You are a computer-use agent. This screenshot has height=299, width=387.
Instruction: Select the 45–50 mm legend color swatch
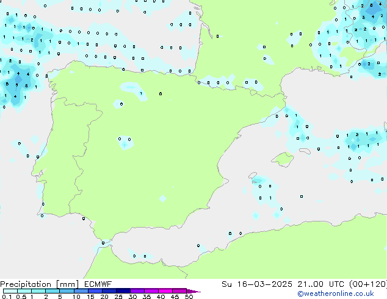click(x=179, y=291)
